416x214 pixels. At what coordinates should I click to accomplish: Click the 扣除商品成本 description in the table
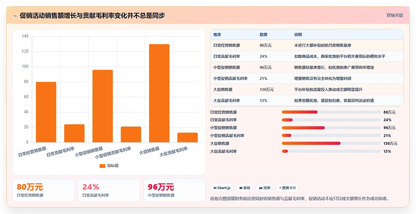coord(340,56)
